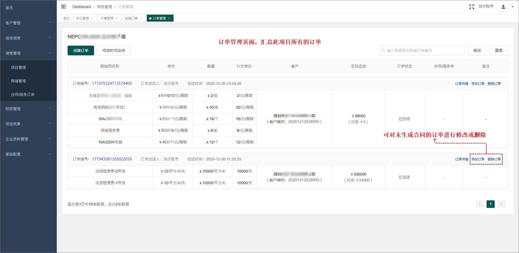The width and height of the screenshot is (519, 253).
Task: Close the inactive 订单管理 tab with its x
Action: pos(117,18)
